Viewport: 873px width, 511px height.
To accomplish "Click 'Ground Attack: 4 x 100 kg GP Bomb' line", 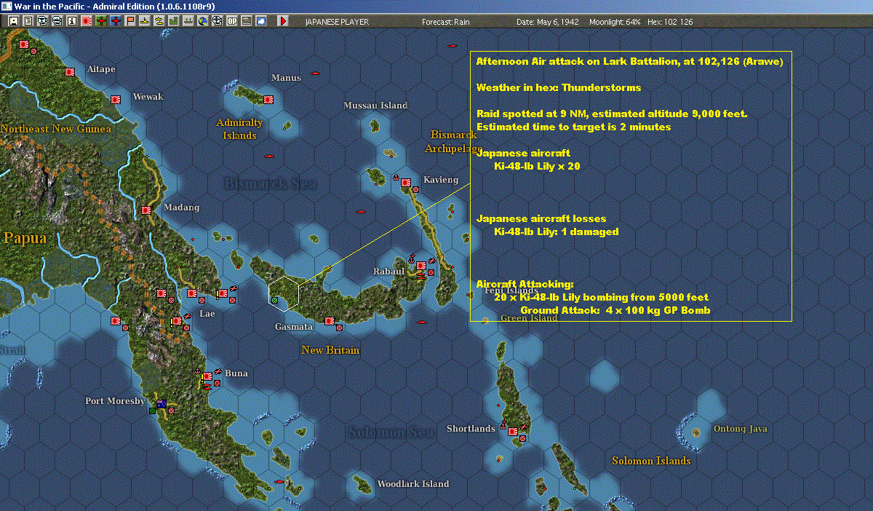I will [x=615, y=310].
